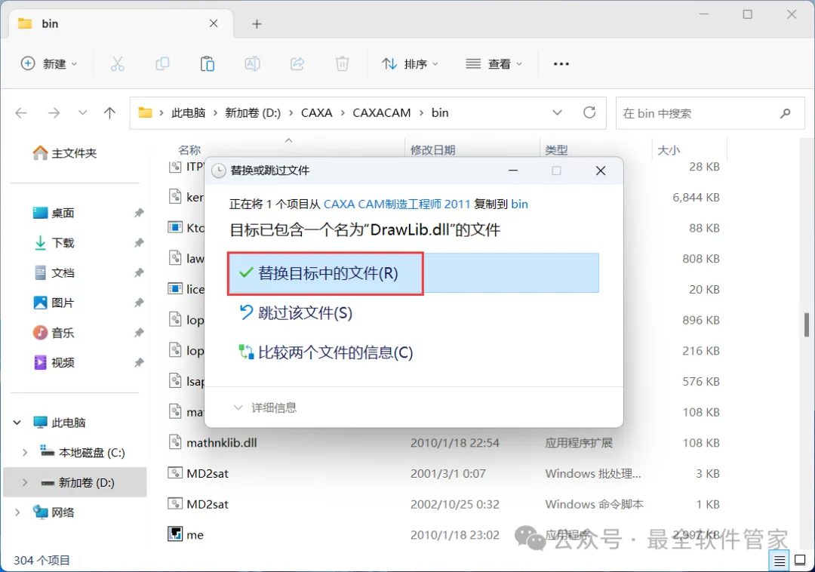Open 音乐 in the sidebar
This screenshot has height=572, width=815.
54,333
